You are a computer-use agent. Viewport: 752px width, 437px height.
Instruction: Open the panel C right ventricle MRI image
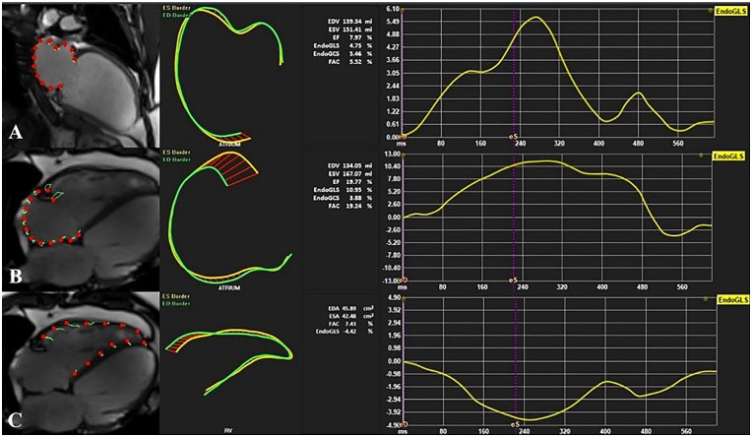[79, 362]
